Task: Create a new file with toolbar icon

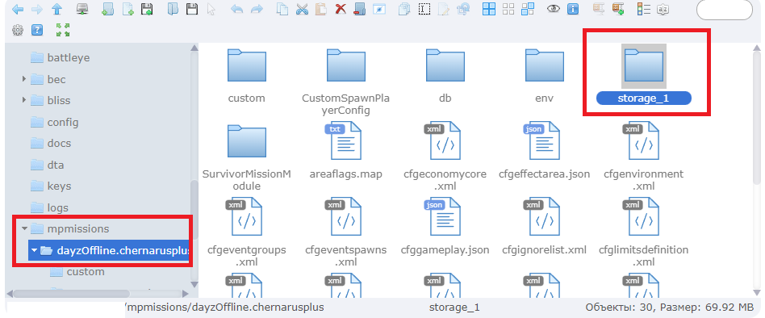Action: coord(127,9)
